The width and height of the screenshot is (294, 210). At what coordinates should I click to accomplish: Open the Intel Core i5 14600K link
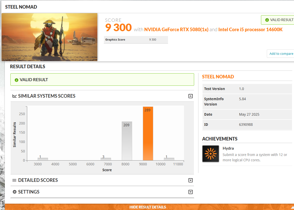pos(250,30)
